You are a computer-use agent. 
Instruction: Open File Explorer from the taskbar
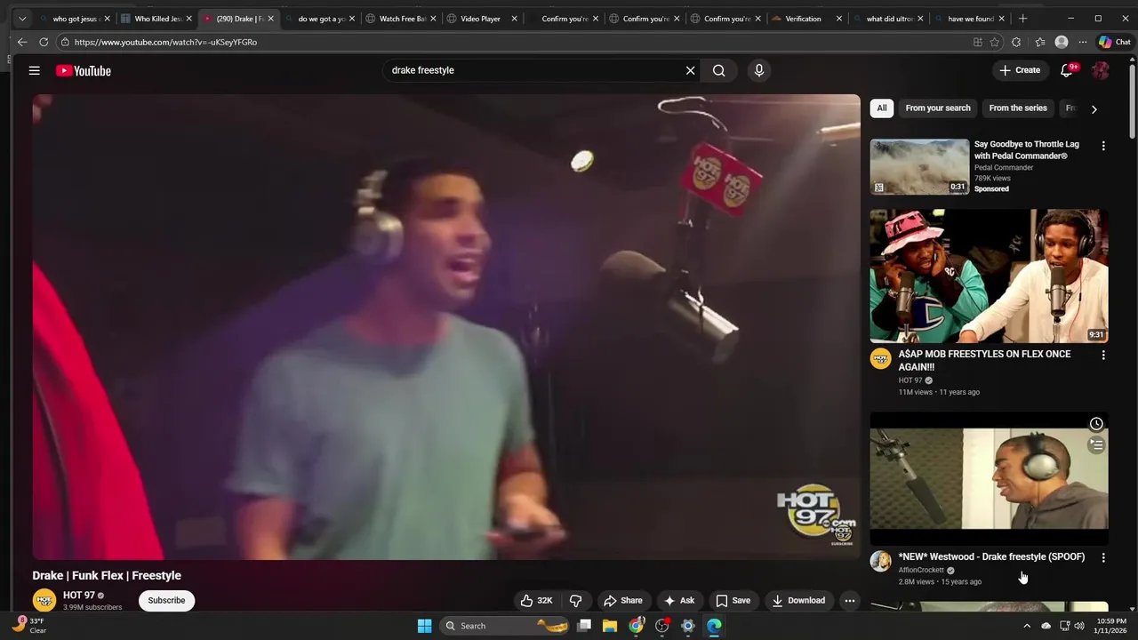click(x=610, y=626)
